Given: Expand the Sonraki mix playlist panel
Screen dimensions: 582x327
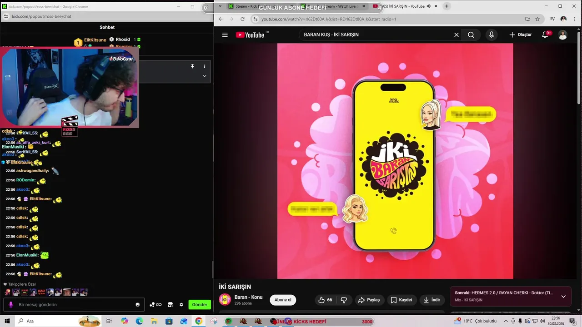Looking at the screenshot, I should click(x=563, y=297).
